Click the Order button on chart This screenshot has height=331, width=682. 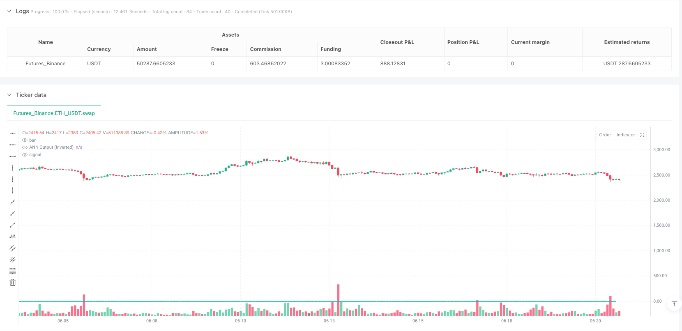click(605, 135)
